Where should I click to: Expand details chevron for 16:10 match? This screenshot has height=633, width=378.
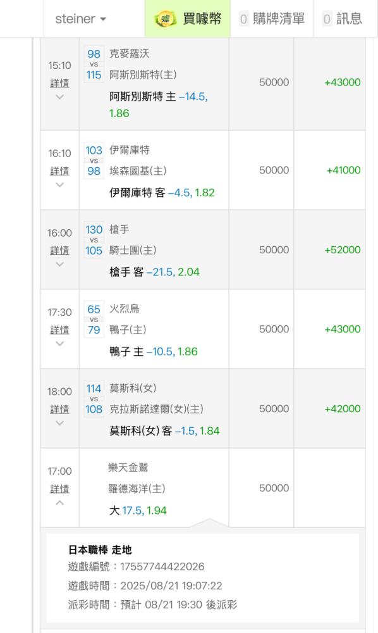point(59,185)
